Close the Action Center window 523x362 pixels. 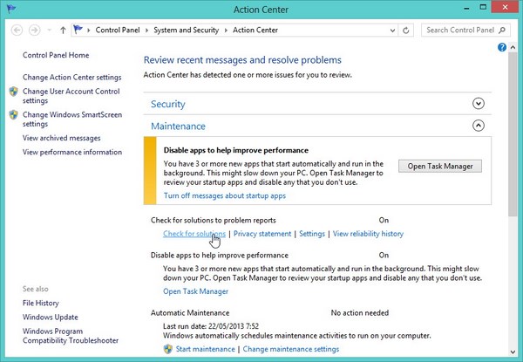505,7
